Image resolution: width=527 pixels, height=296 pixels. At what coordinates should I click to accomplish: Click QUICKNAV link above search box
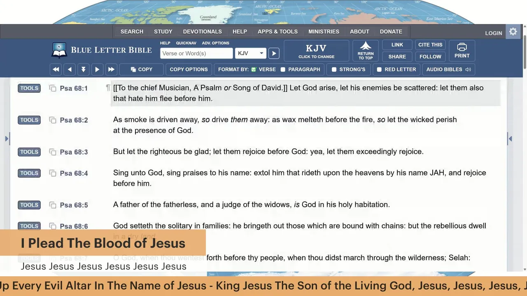pyautogui.click(x=186, y=43)
